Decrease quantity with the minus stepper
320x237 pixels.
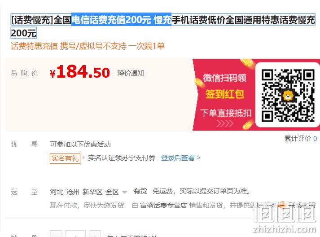(56, 234)
